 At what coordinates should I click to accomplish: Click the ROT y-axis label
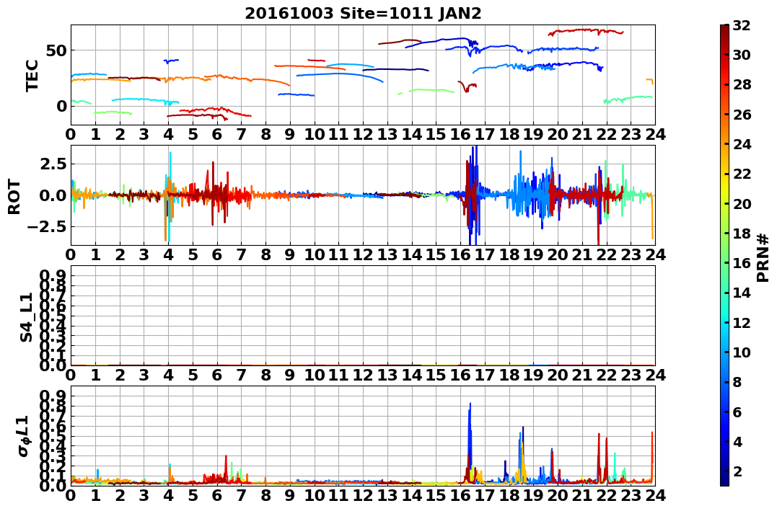click(14, 197)
